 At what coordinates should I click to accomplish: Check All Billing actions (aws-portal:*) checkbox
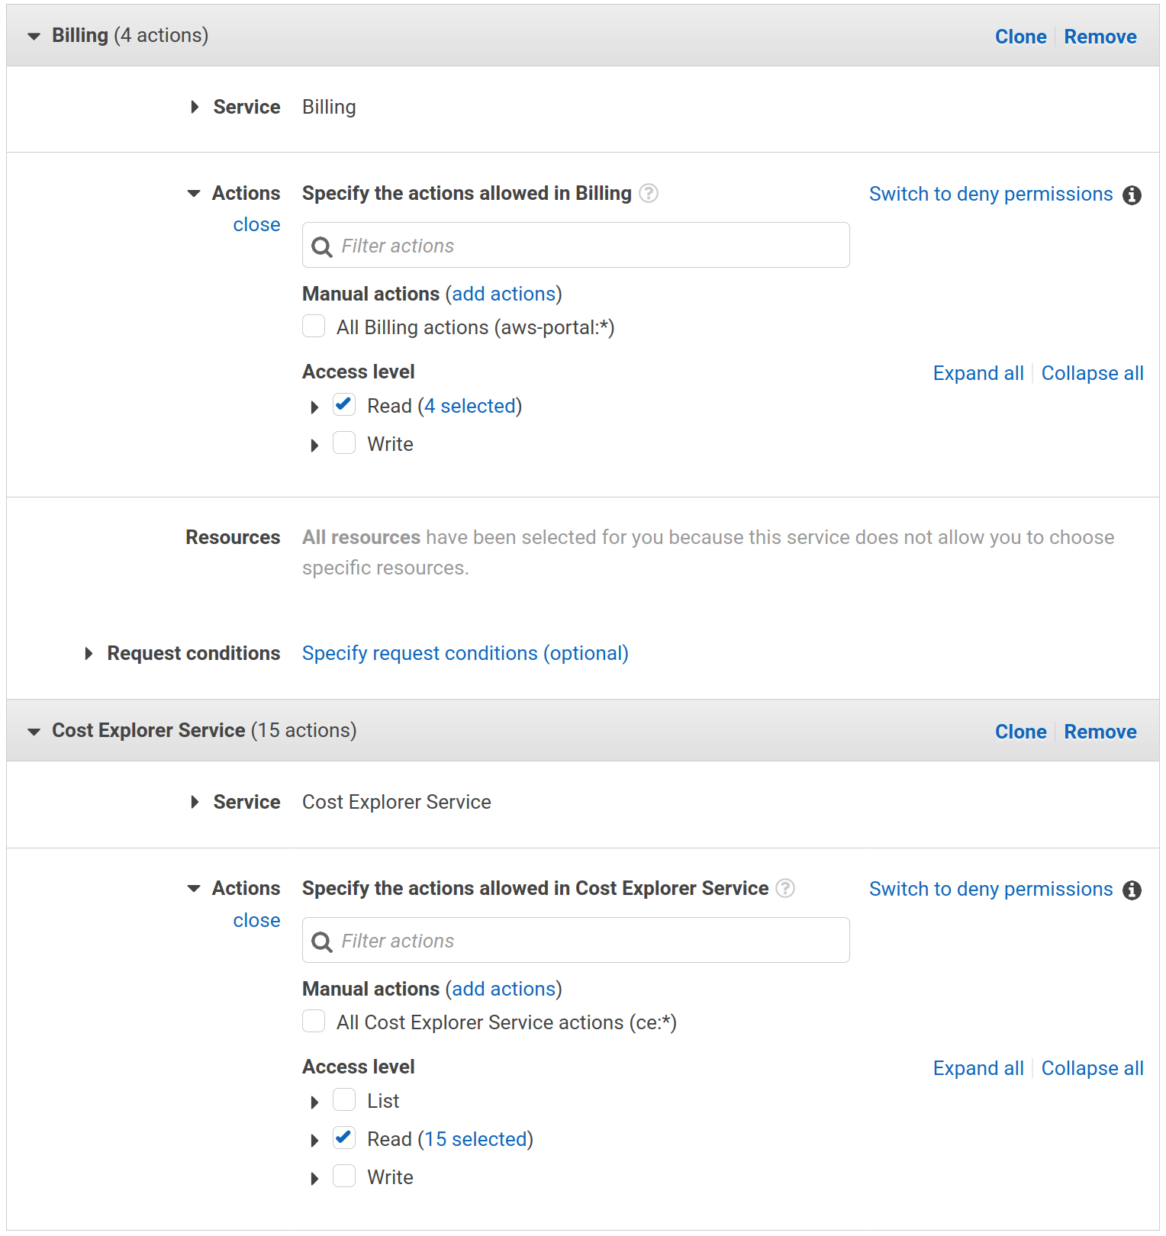pyautogui.click(x=314, y=326)
